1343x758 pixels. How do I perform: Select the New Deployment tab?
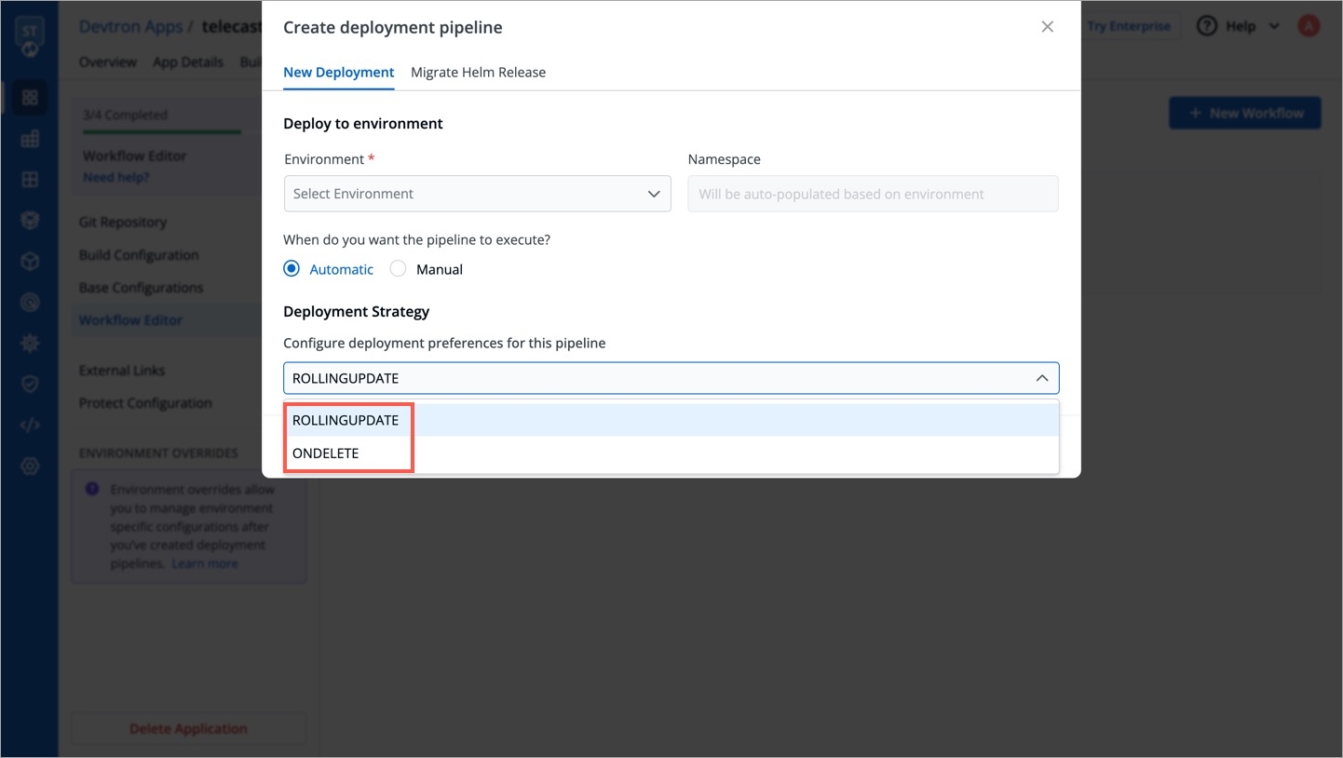[x=338, y=73]
